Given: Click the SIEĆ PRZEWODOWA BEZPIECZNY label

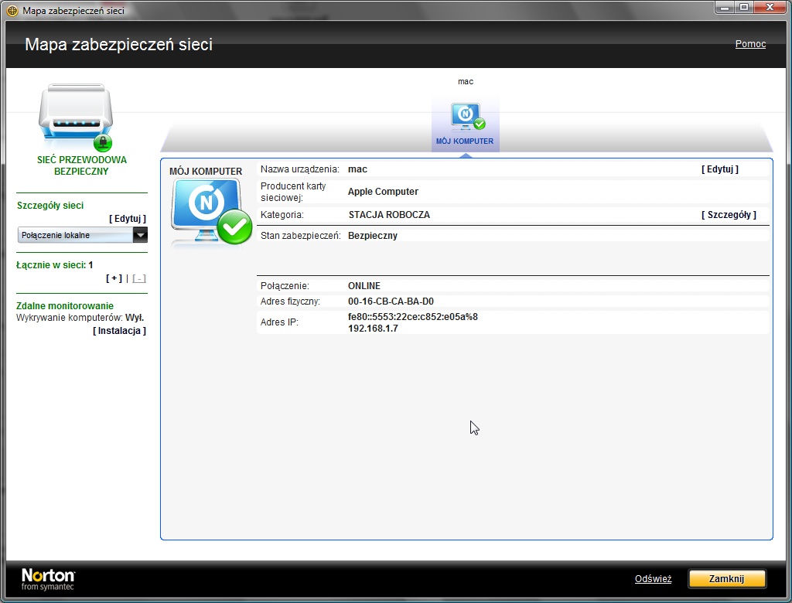Looking at the screenshot, I should pyautogui.click(x=81, y=165).
